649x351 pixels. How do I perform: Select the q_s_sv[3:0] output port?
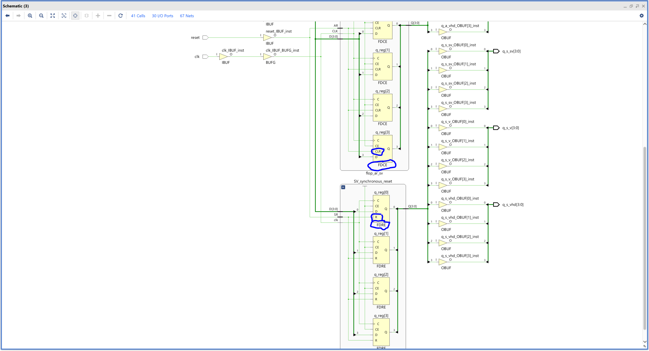point(496,51)
